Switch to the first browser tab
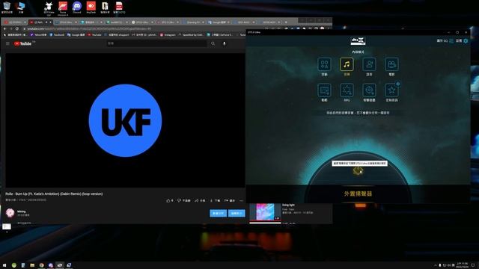This screenshot has width=479, height=269. (x=15, y=22)
